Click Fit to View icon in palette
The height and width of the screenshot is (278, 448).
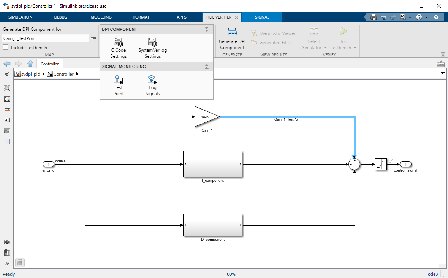(x=7, y=99)
